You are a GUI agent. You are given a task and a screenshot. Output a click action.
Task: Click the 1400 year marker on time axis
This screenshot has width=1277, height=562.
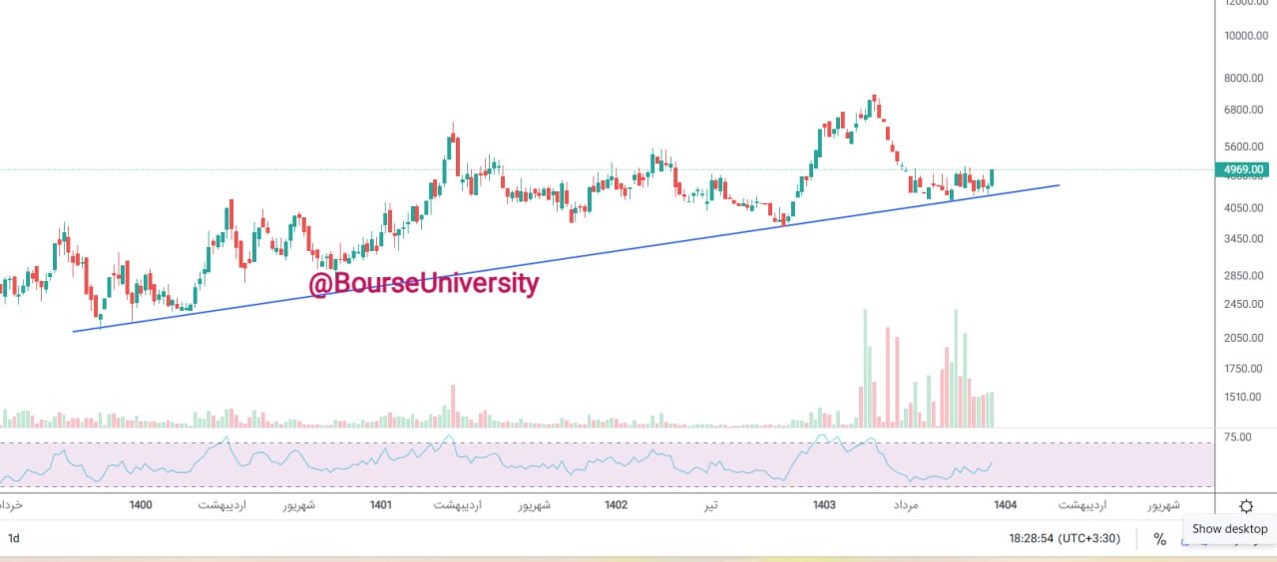pyautogui.click(x=141, y=505)
